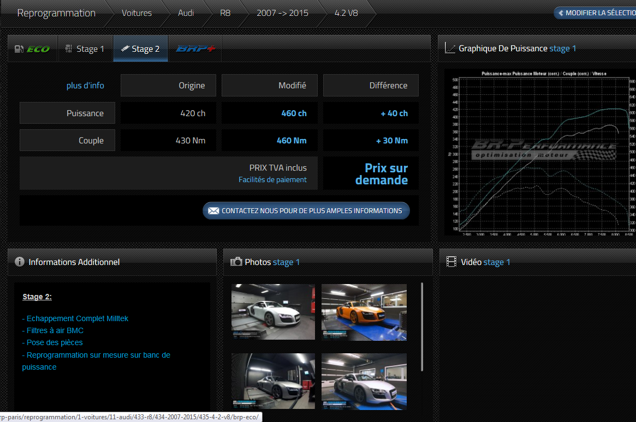The image size is (636, 422).
Task: Click the plus d'info link
Action: tap(85, 86)
